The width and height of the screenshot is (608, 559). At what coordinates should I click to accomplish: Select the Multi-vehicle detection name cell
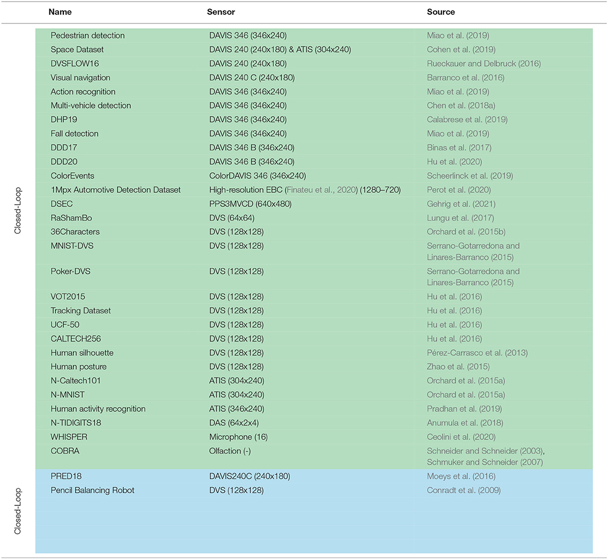91,105
